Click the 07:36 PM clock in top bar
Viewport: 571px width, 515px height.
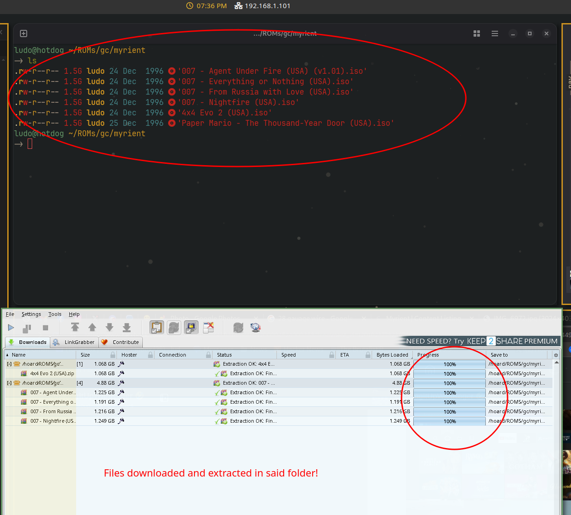[x=207, y=6]
